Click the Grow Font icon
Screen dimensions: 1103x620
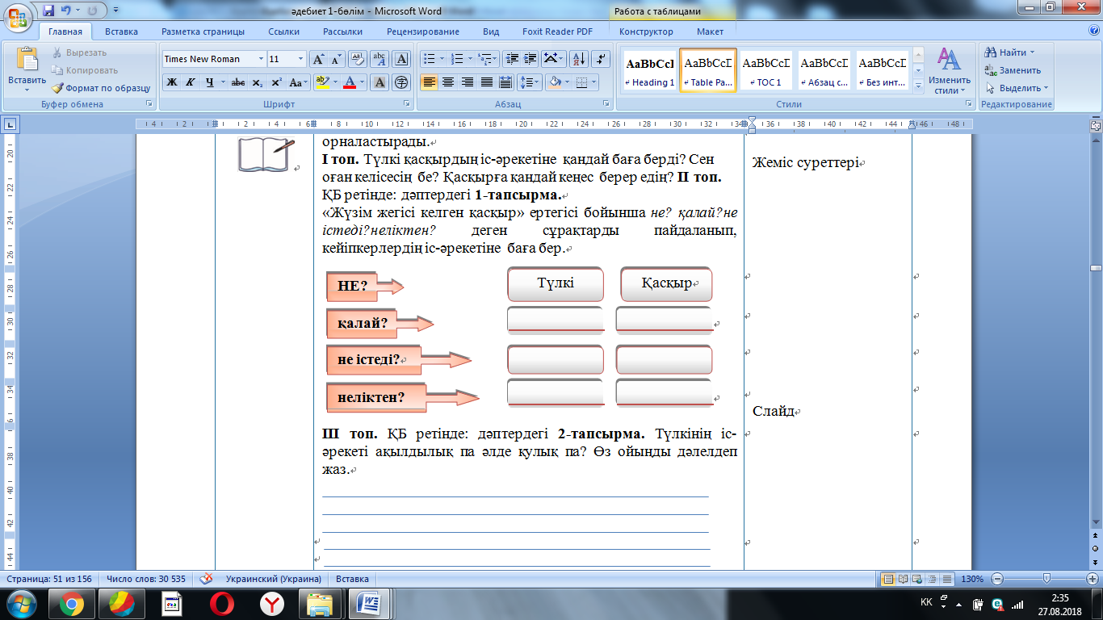(x=319, y=59)
